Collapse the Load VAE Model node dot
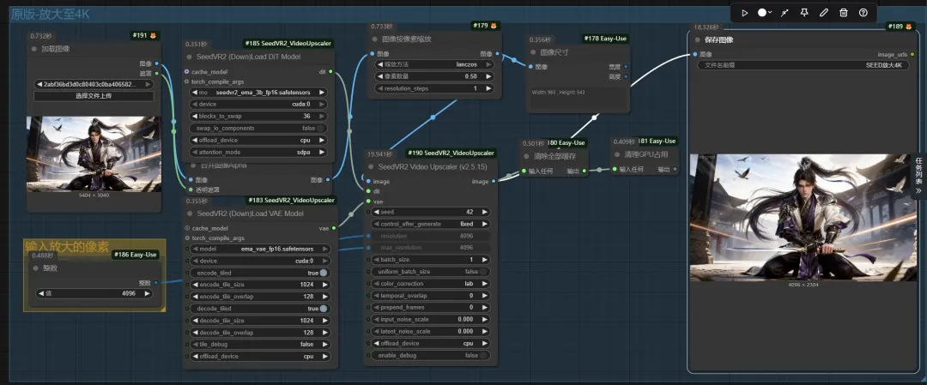Image resolution: width=927 pixels, height=385 pixels. (x=190, y=214)
